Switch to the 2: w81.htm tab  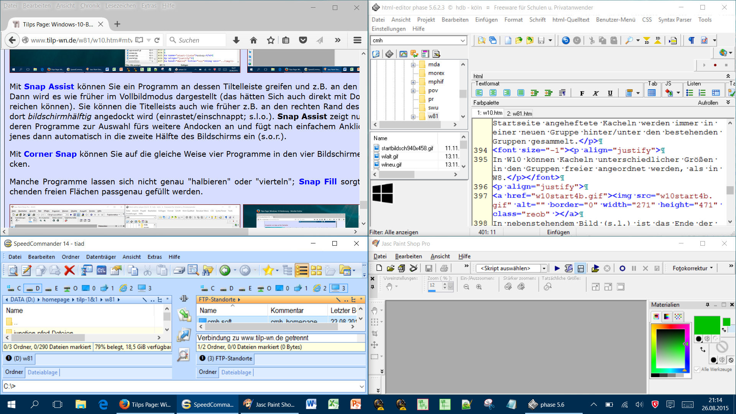519,113
